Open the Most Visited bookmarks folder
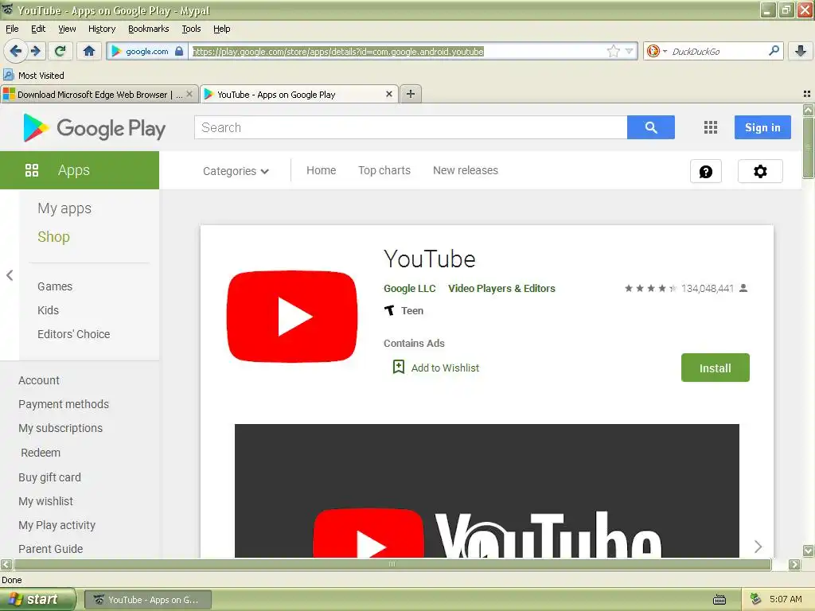Viewport: 815px width, 611px height. point(33,76)
